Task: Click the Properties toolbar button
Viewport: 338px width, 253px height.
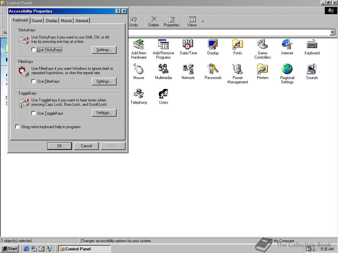Action: [x=171, y=21]
